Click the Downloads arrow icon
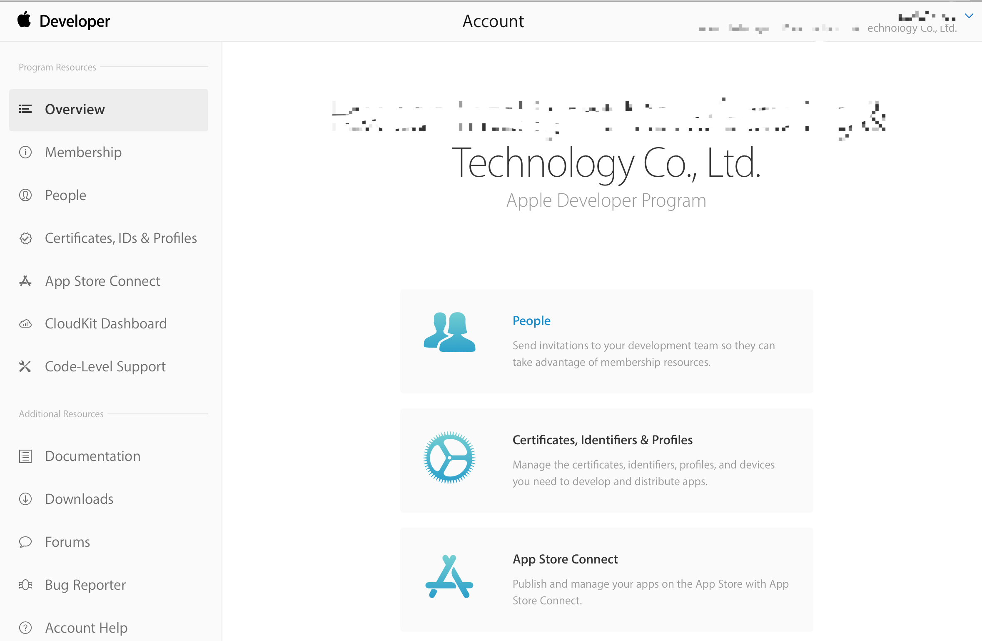This screenshot has width=982, height=641. (25, 499)
